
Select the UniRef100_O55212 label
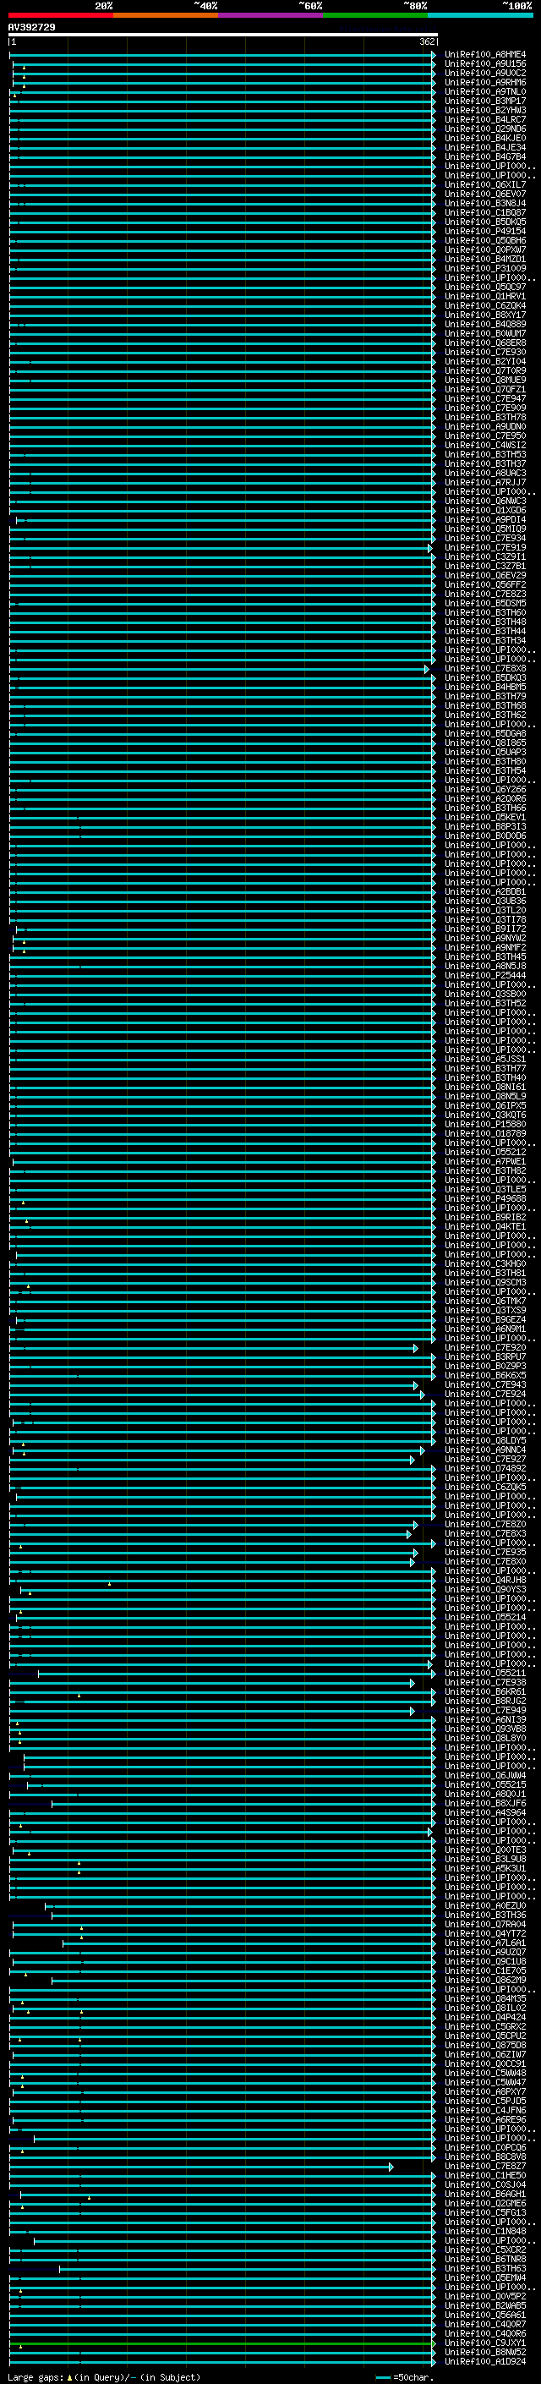click(485, 1152)
